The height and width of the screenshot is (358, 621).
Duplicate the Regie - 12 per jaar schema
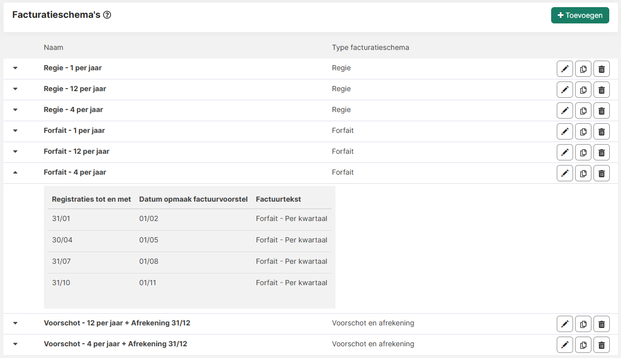[x=583, y=90]
